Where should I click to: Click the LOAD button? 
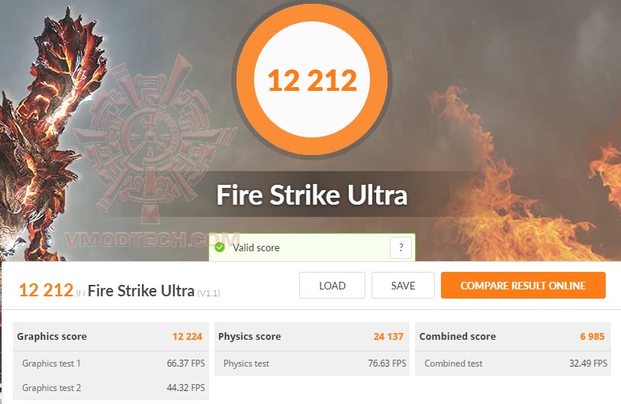click(x=332, y=285)
